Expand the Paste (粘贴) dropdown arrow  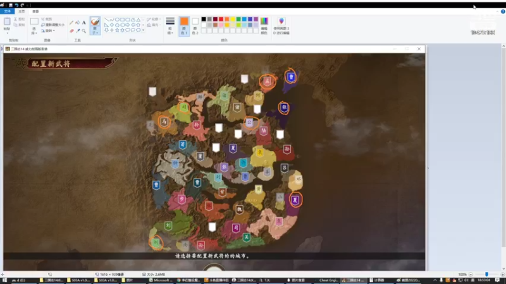tap(7, 33)
